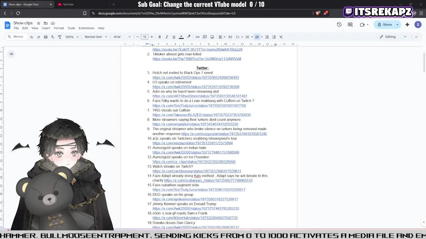The image size is (426, 239).
Task: Open the highlight color pen tool
Action: pyautogui.click(x=189, y=37)
